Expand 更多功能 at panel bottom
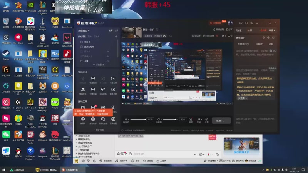The width and height of the screenshot is (308, 173). (x=98, y=130)
